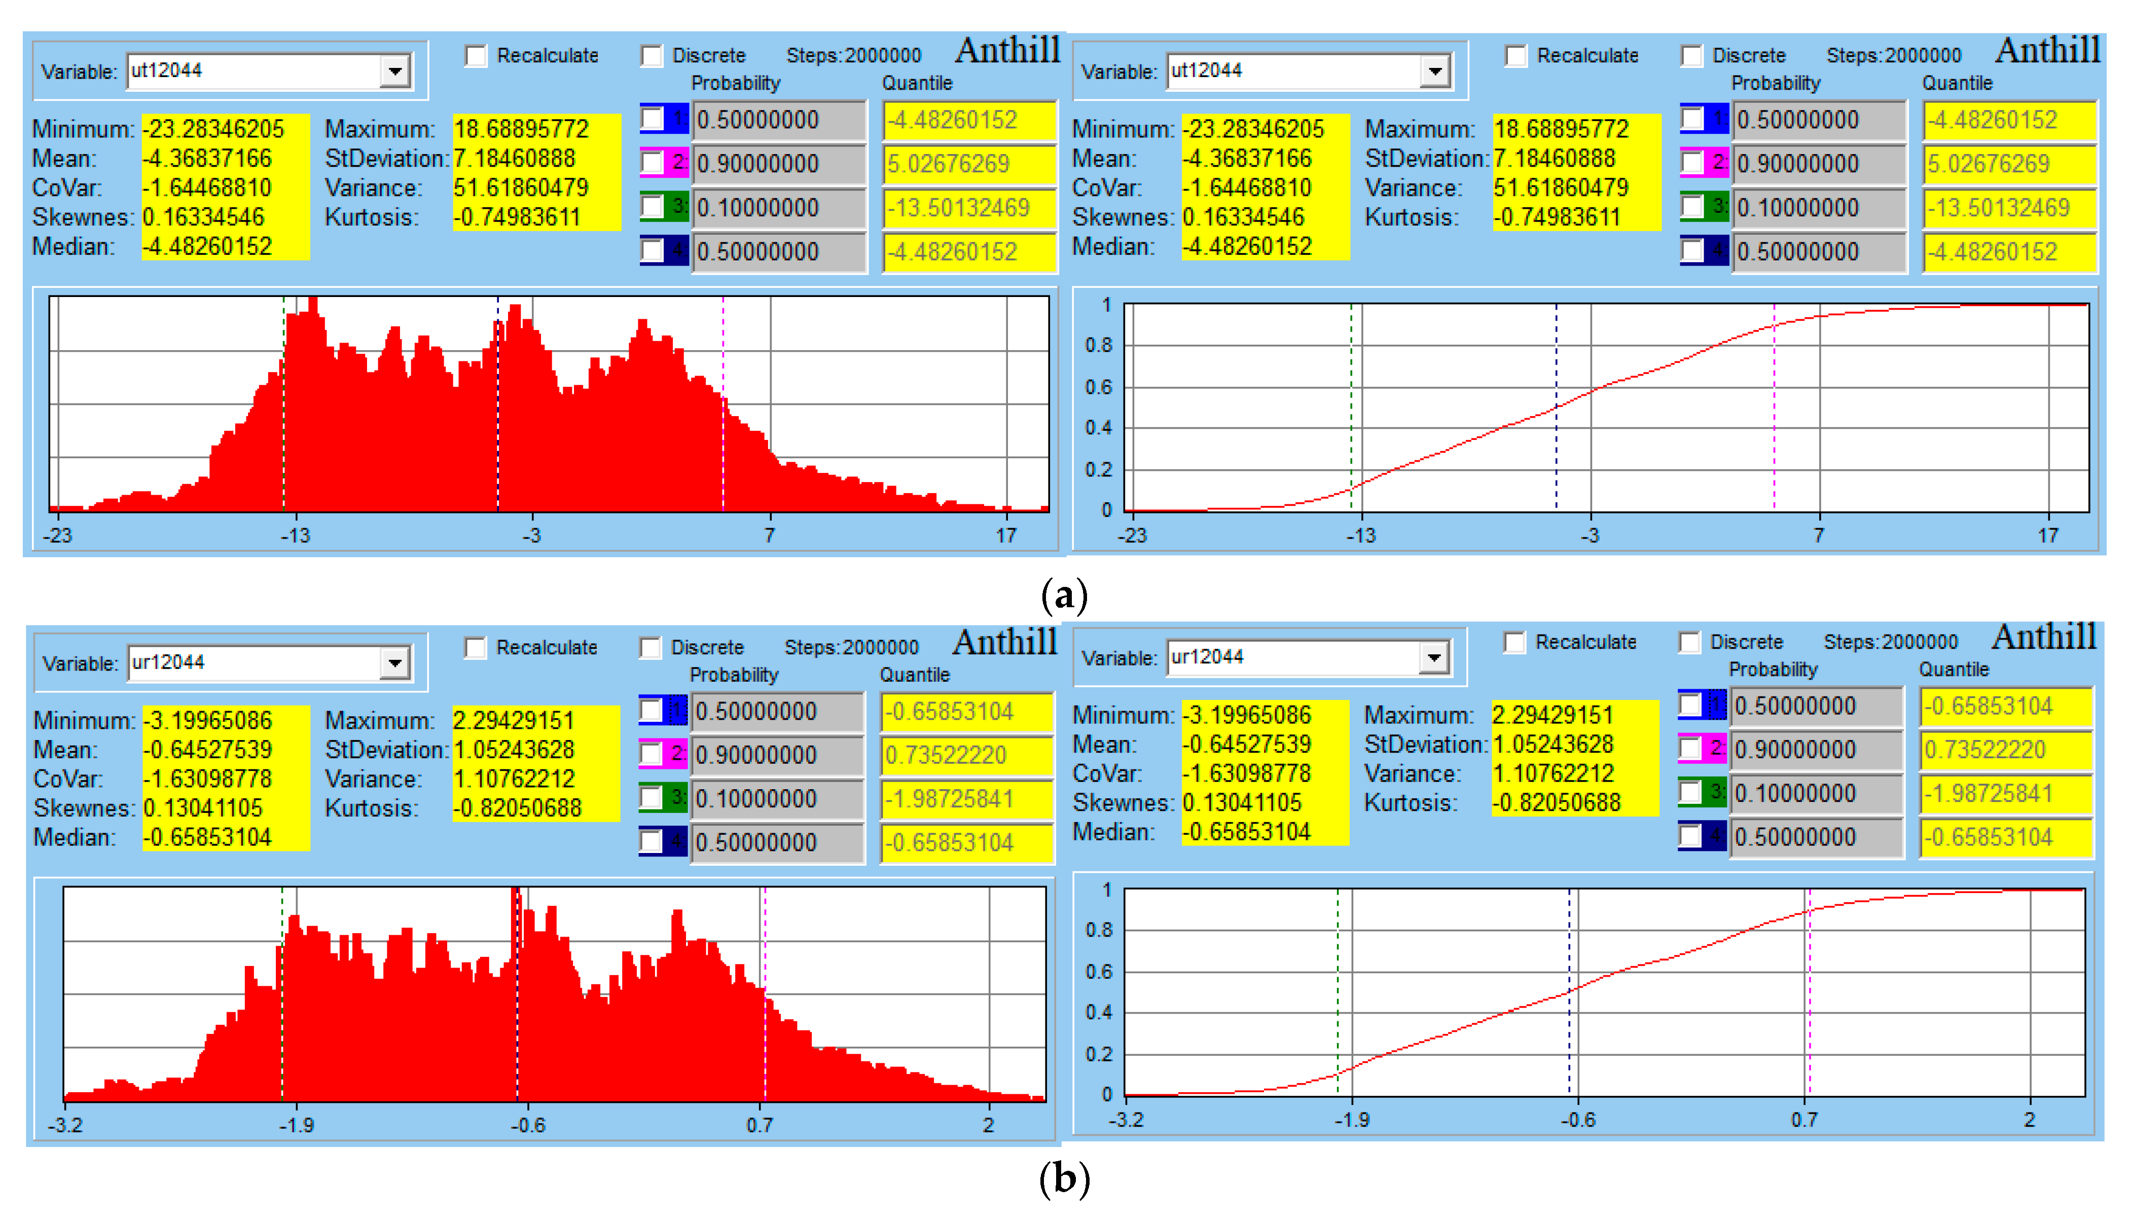Toggle quantile 4 navy checkbox in ur12044 cumulative curve panel
2132x1222 pixels.
[x=1690, y=836]
